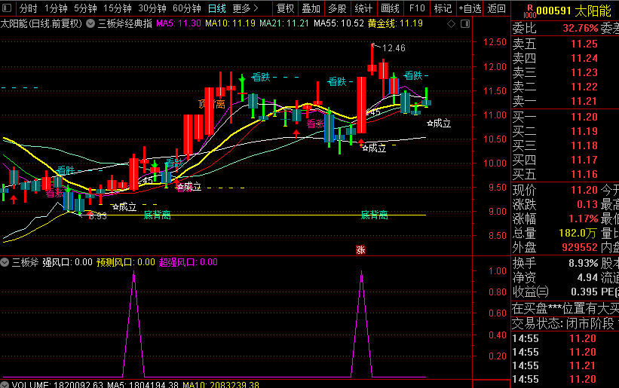This screenshot has width=619, height=388.
Task: Click the 卖一 ask price 11.21 row
Action: [564, 102]
